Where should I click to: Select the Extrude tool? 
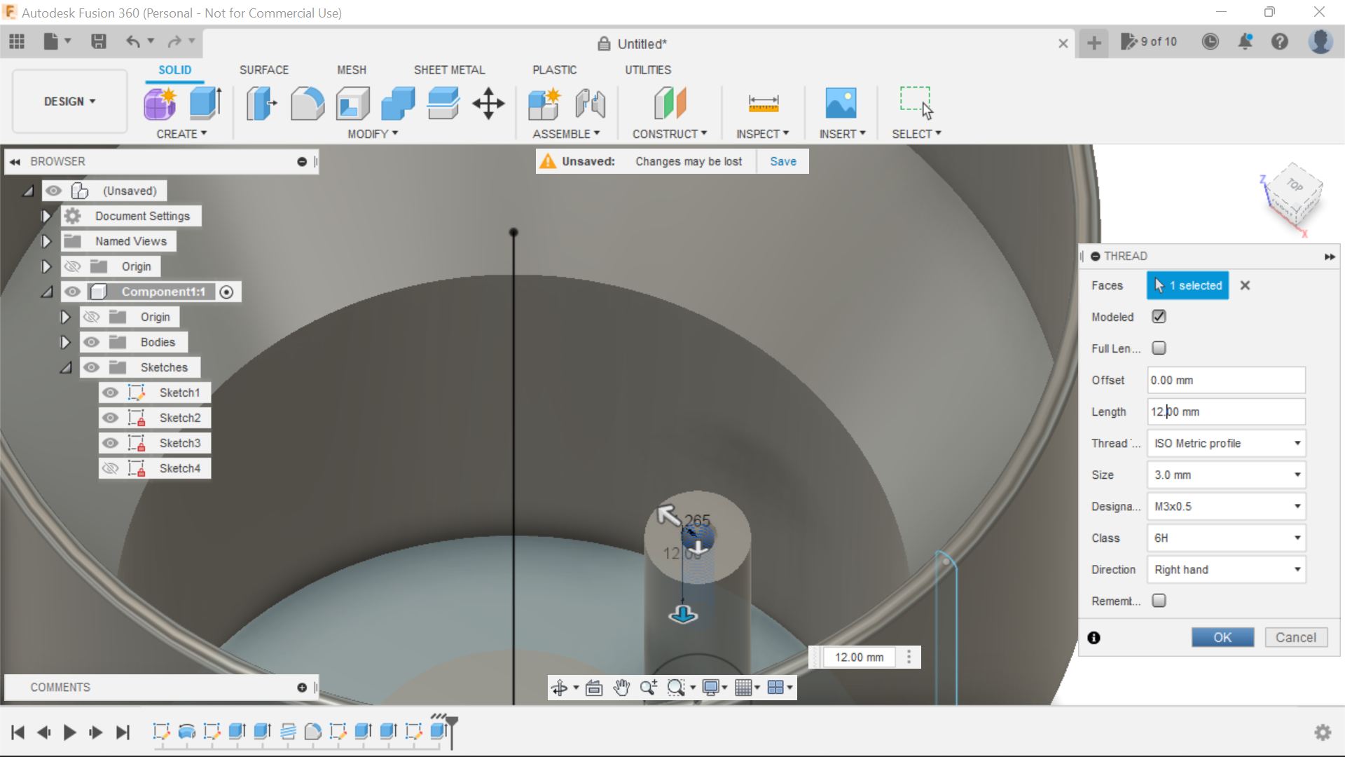(x=205, y=104)
